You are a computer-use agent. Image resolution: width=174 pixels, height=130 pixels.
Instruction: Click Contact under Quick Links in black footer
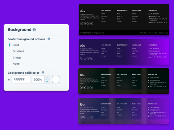(x=134, y=21)
